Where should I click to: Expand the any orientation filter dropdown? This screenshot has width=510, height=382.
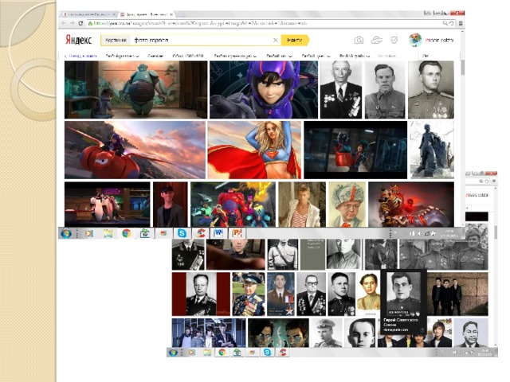coord(235,56)
